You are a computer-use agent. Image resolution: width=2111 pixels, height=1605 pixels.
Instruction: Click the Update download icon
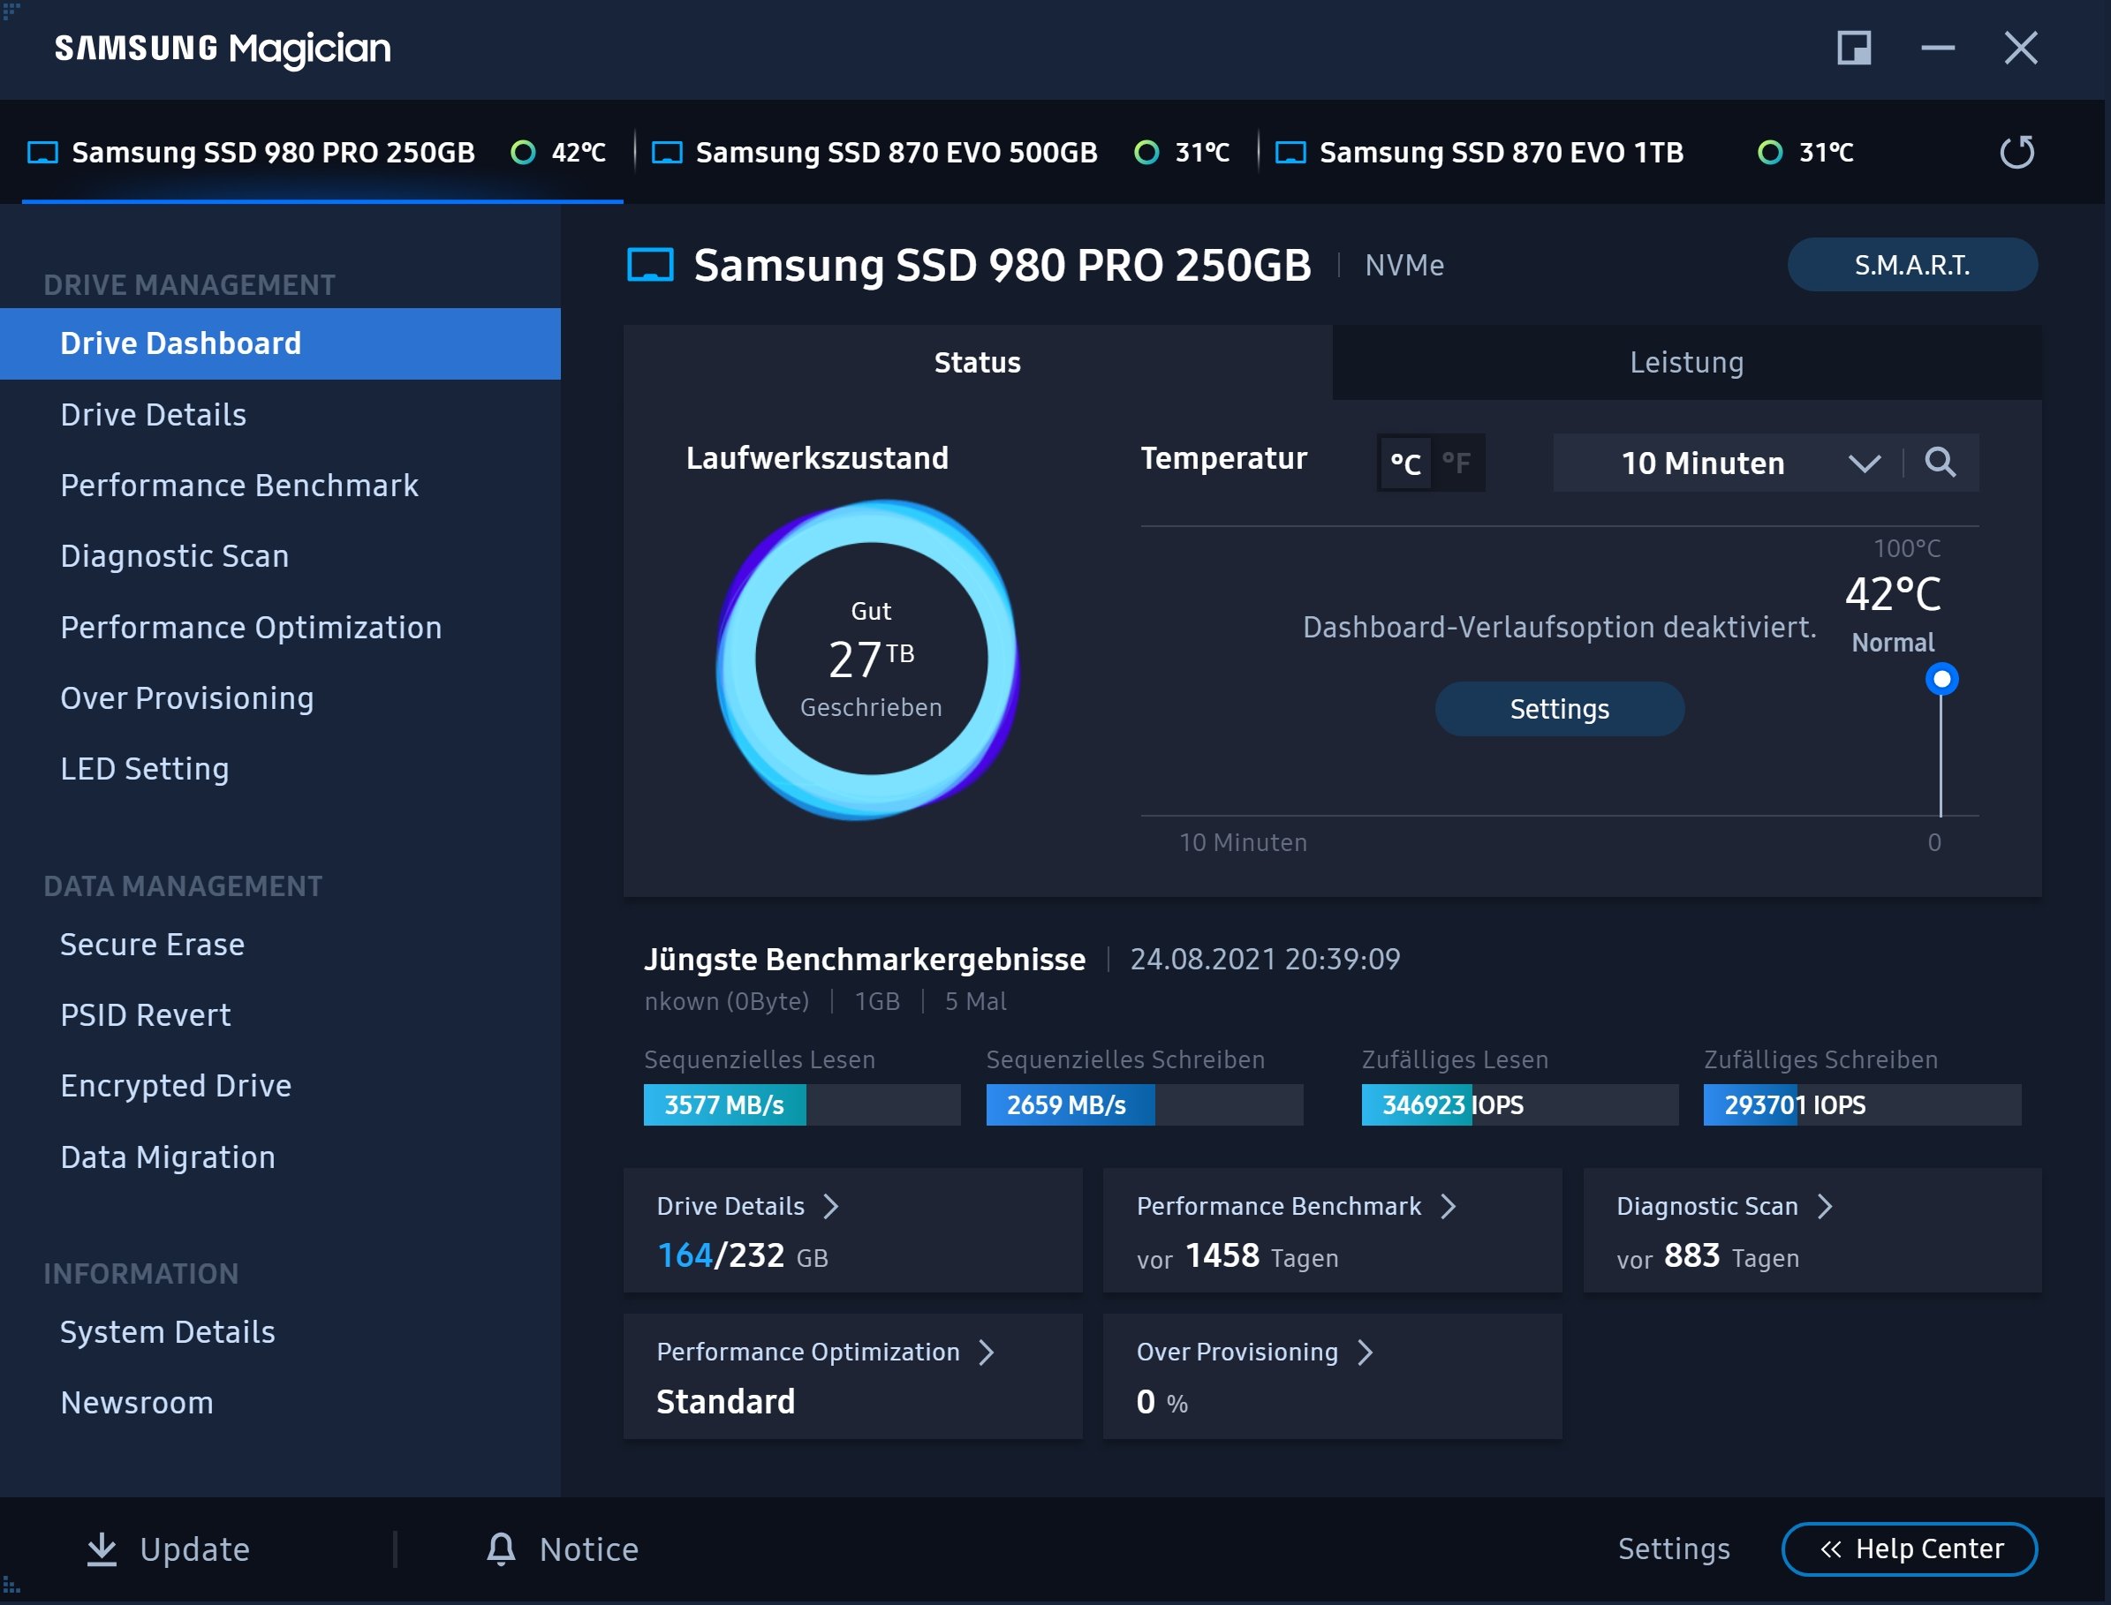(x=102, y=1548)
